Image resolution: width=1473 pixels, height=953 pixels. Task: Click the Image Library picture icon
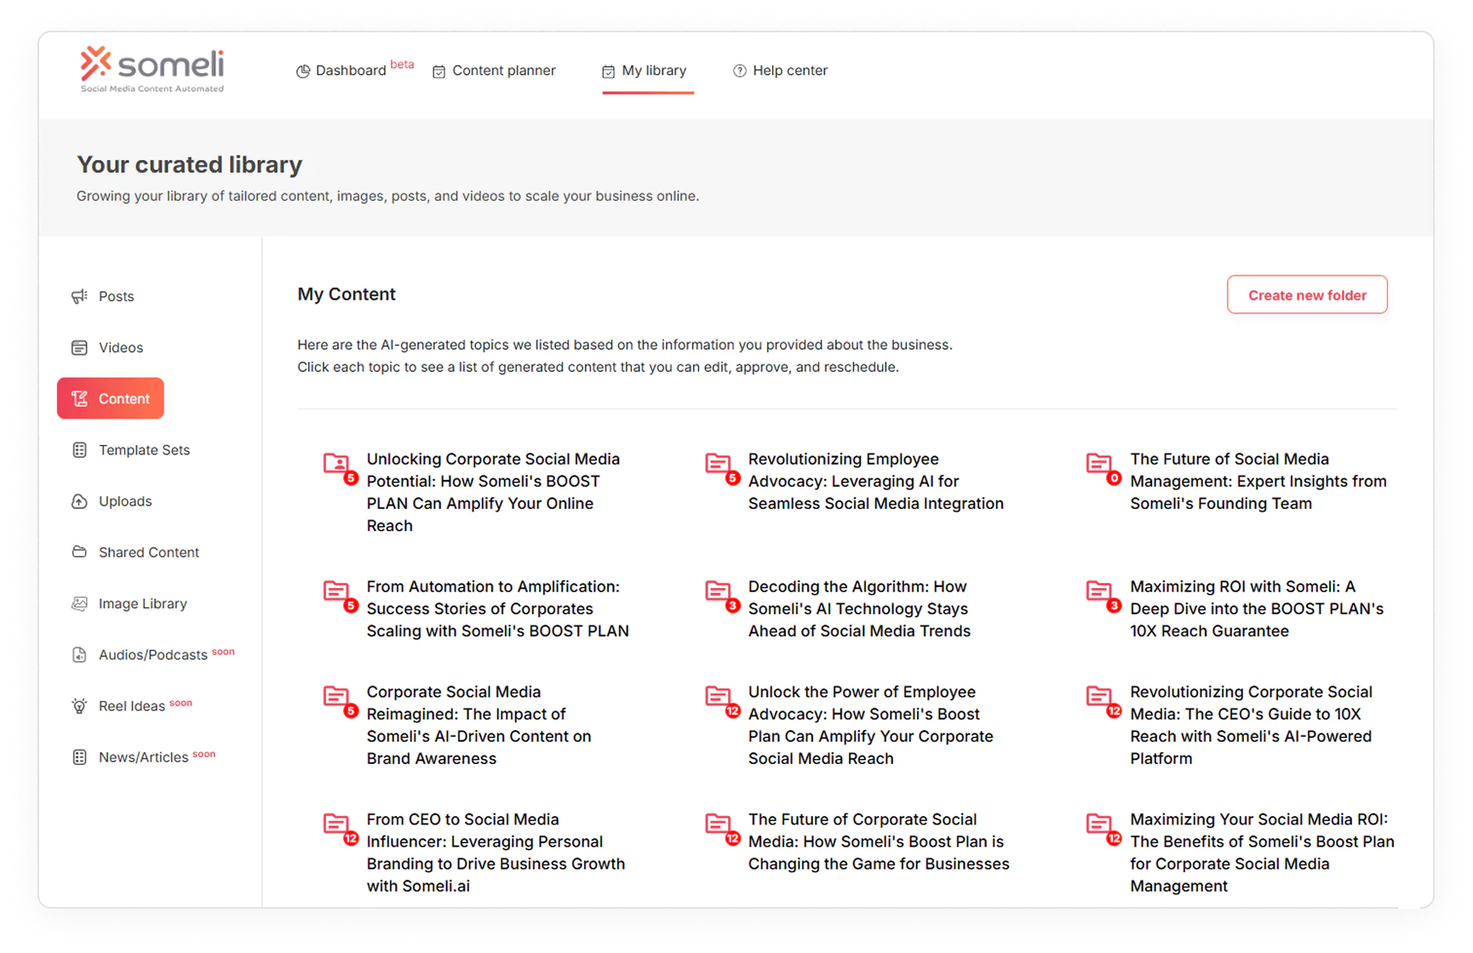click(x=79, y=603)
